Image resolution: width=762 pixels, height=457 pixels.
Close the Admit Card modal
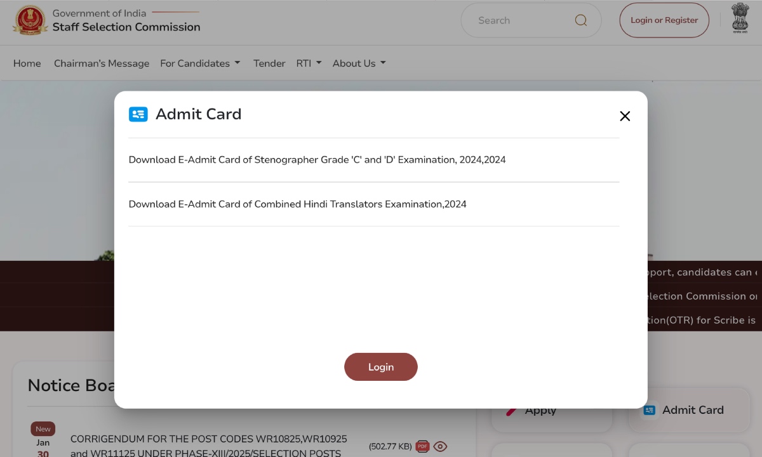625,116
